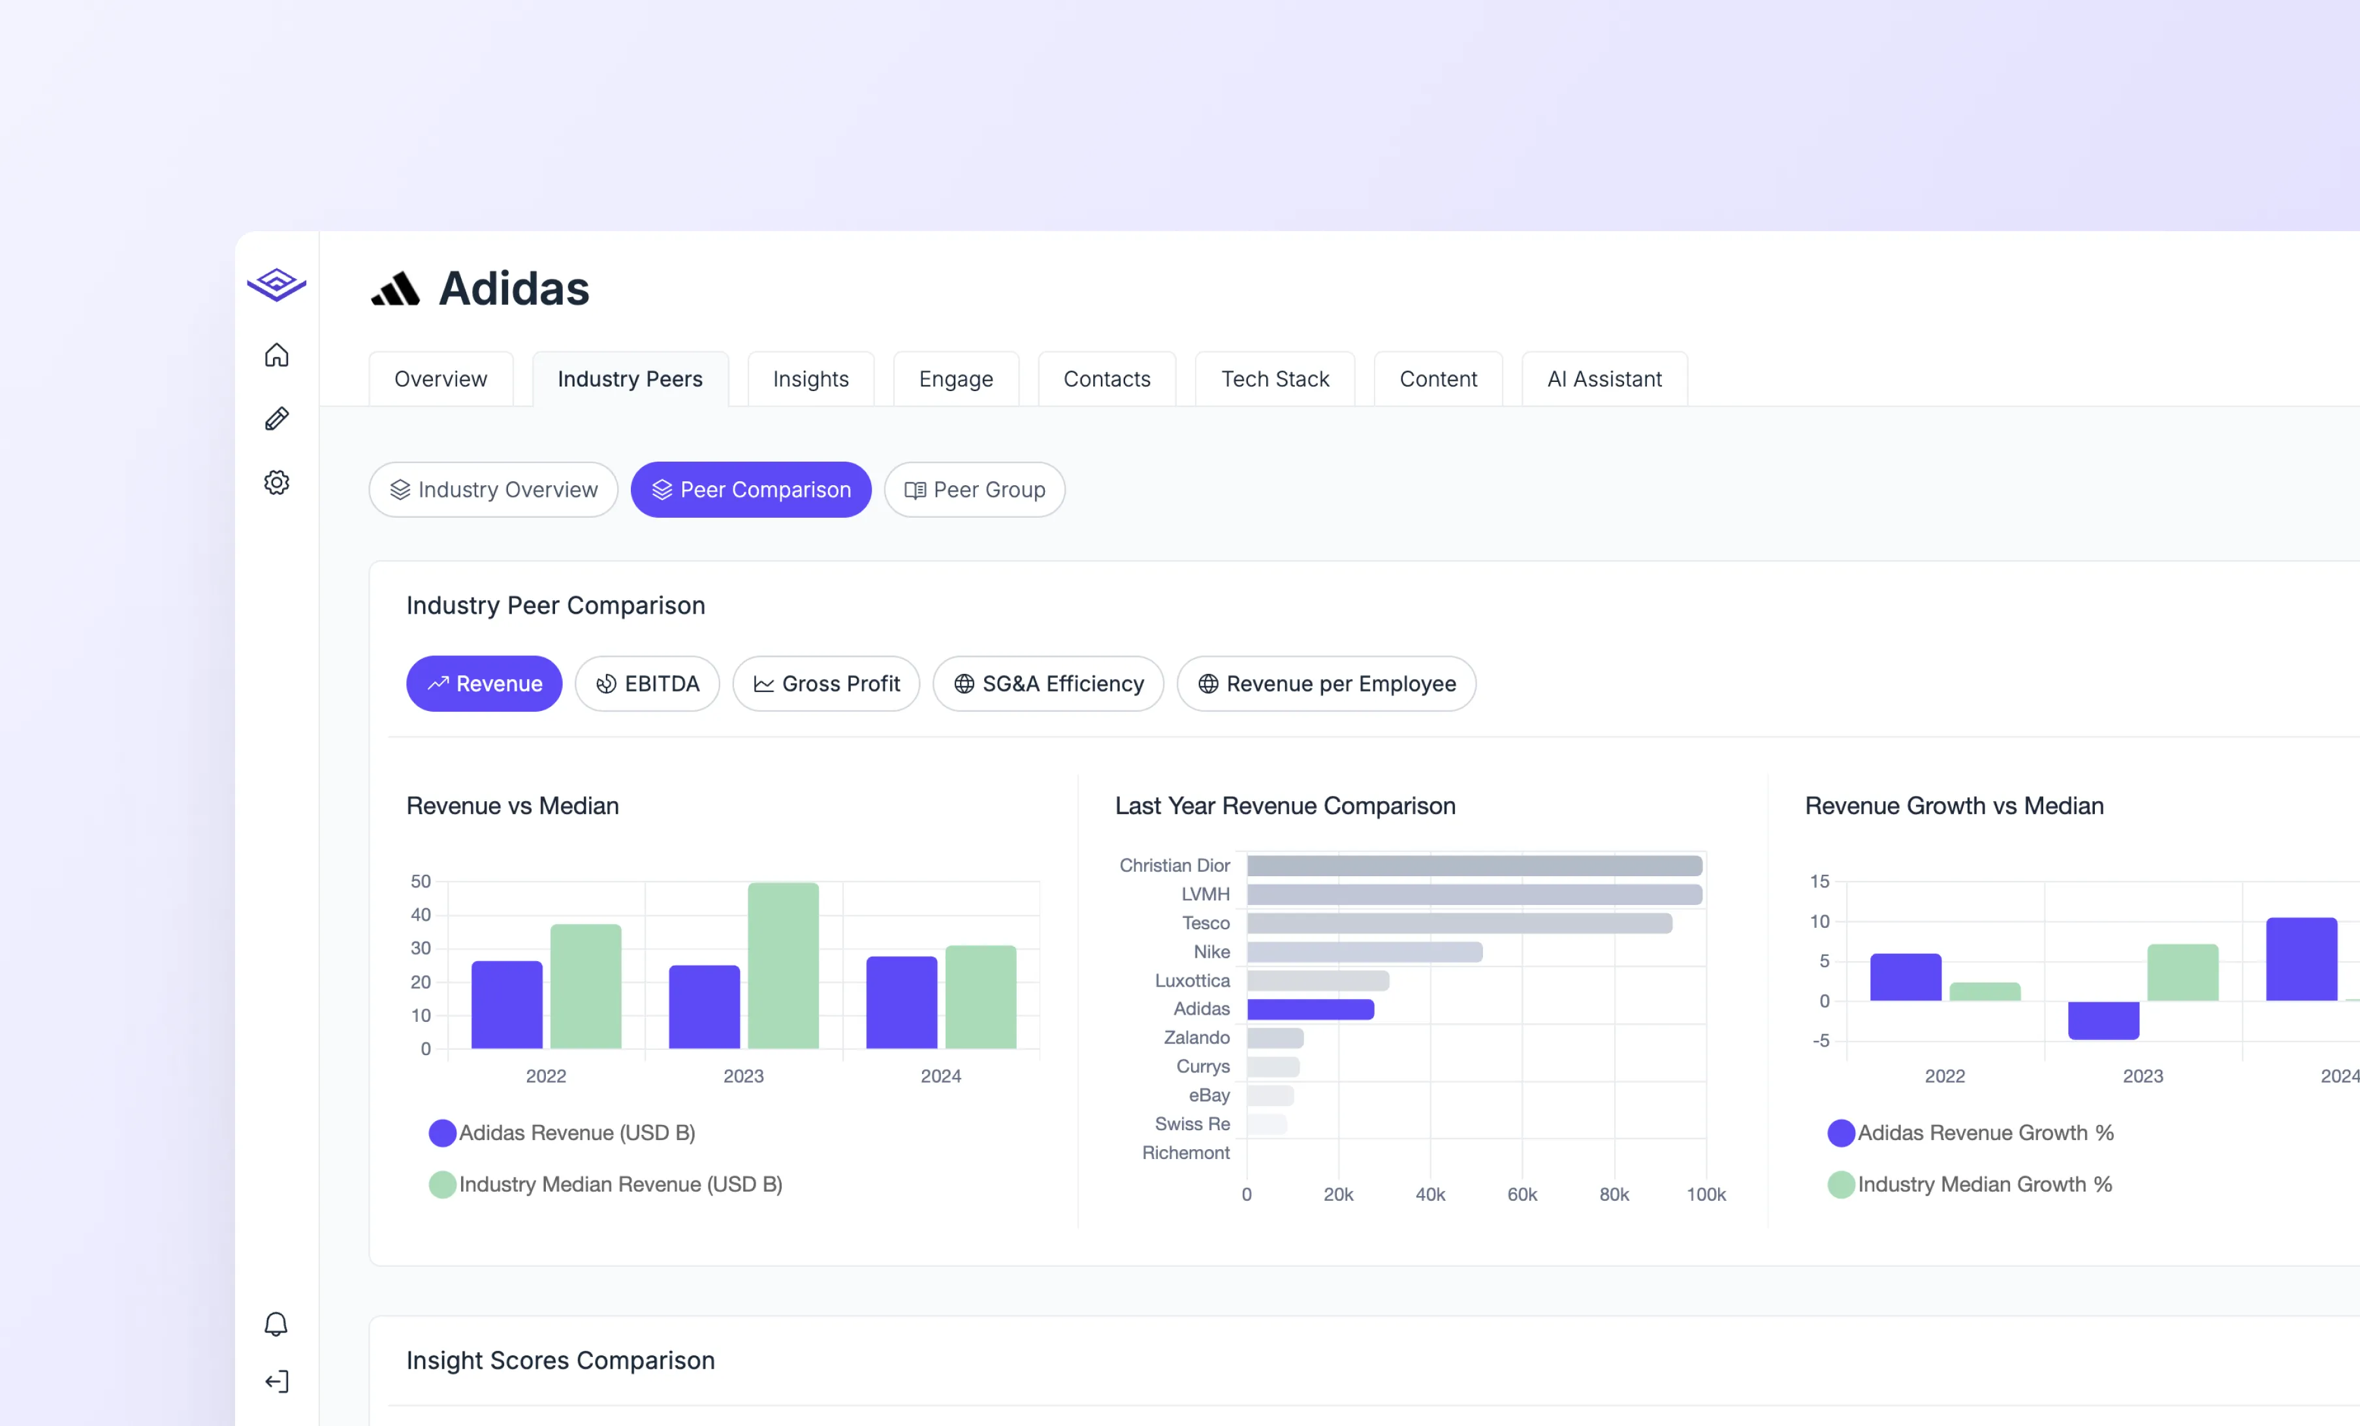This screenshot has height=1426, width=2360.
Task: Open the Home icon in sidebar
Action: (277, 355)
